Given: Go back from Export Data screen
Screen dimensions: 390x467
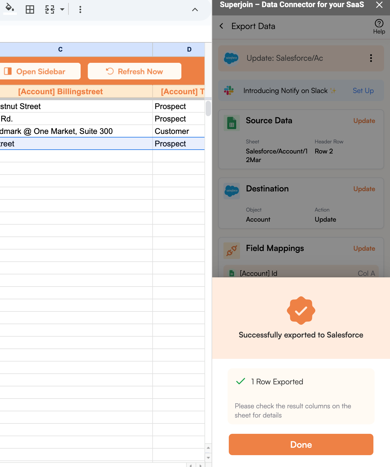Looking at the screenshot, I should coord(221,26).
